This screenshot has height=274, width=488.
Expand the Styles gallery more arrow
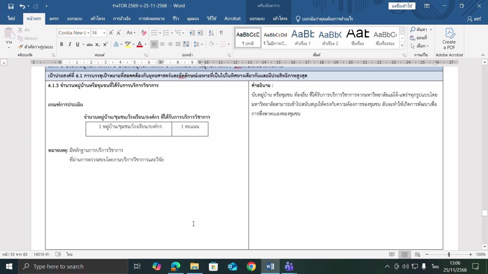pyautogui.click(x=402, y=46)
